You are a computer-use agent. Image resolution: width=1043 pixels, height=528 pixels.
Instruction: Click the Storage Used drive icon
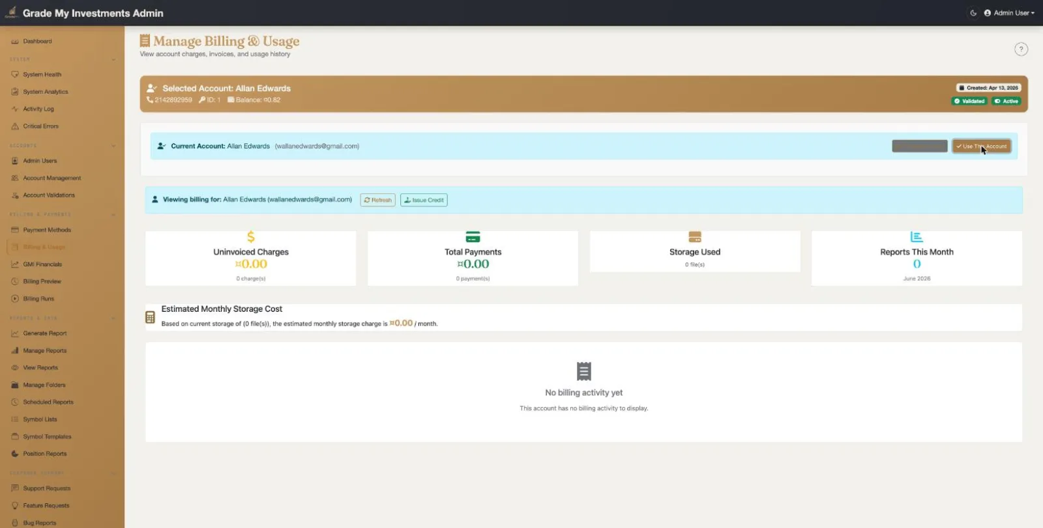click(695, 237)
